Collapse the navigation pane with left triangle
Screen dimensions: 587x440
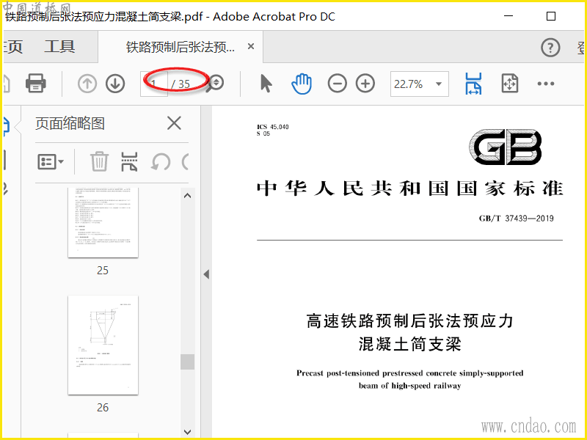click(206, 274)
